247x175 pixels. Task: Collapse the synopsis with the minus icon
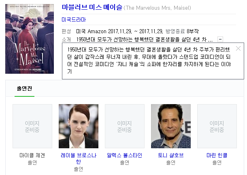pos(220,39)
